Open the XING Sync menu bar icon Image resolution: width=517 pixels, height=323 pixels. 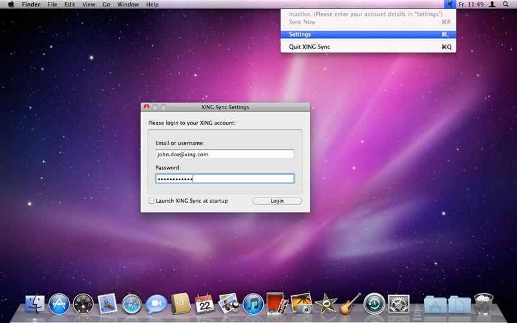pos(450,5)
